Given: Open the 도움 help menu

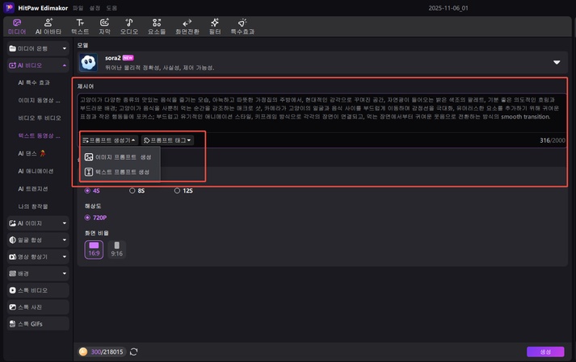Looking at the screenshot, I should tap(111, 8).
